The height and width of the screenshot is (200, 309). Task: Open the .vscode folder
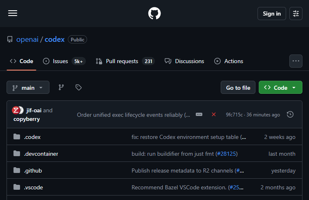coord(33,187)
